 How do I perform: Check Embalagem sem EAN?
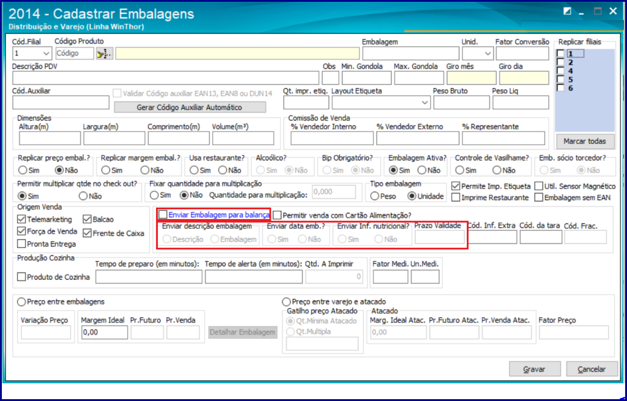pos(539,198)
